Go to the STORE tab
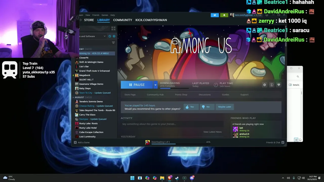This screenshot has height=182, width=324. coord(89,20)
